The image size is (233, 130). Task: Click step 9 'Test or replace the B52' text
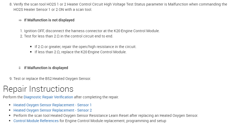(x=52, y=79)
